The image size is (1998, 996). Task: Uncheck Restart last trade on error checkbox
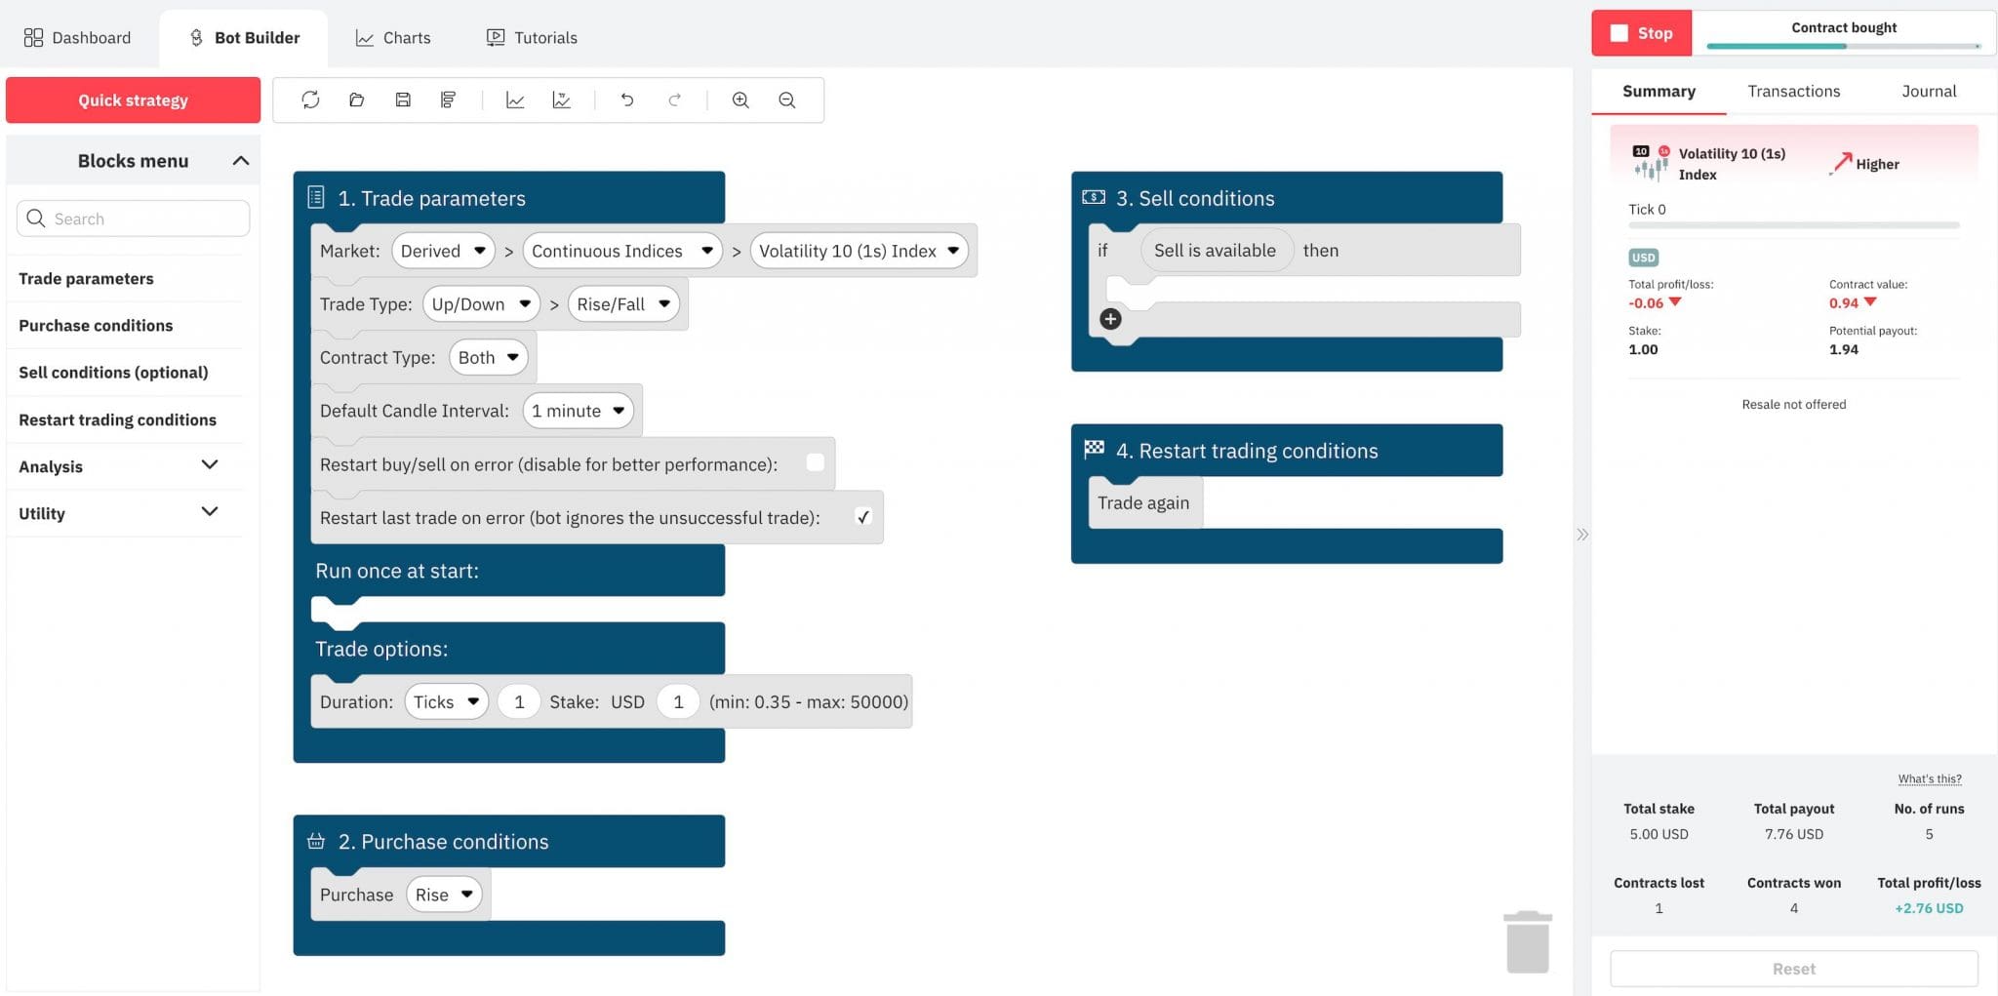[x=863, y=517]
